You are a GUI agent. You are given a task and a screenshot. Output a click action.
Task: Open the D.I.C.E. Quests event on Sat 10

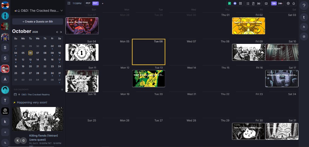tap(282, 52)
